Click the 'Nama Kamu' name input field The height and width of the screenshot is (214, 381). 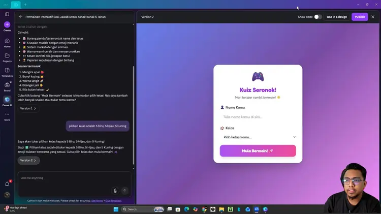coord(258,117)
